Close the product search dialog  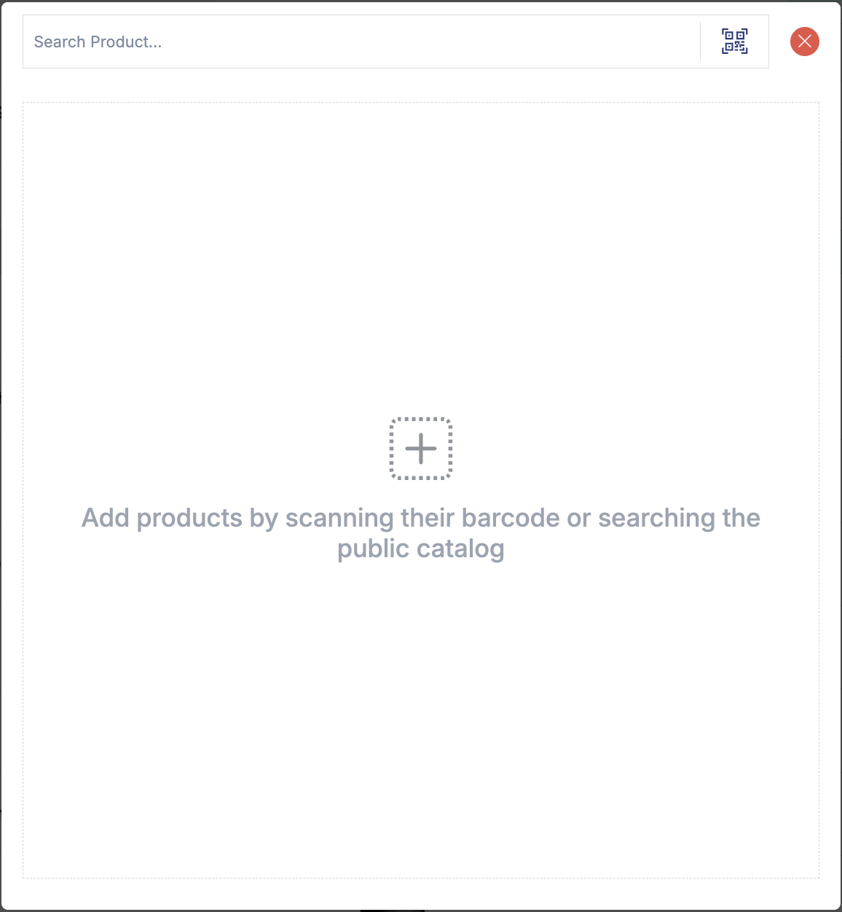[804, 42]
